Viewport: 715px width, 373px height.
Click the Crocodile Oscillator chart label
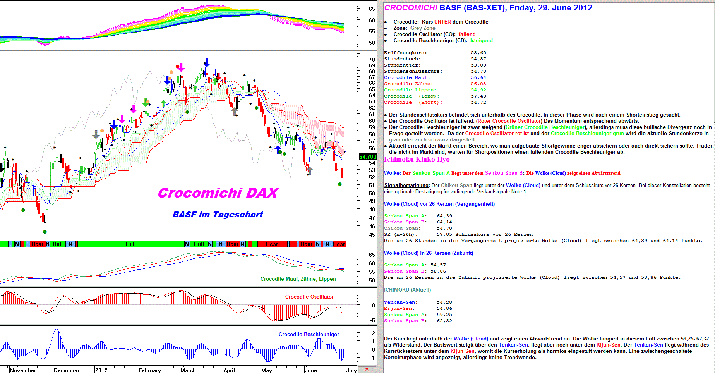(x=309, y=297)
